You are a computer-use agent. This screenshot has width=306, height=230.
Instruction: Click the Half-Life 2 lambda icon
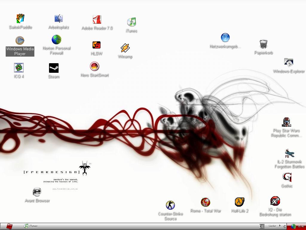(240, 202)
